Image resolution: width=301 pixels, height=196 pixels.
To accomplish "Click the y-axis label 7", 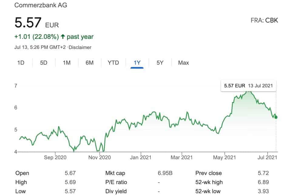I will pyautogui.click(x=16, y=86).
